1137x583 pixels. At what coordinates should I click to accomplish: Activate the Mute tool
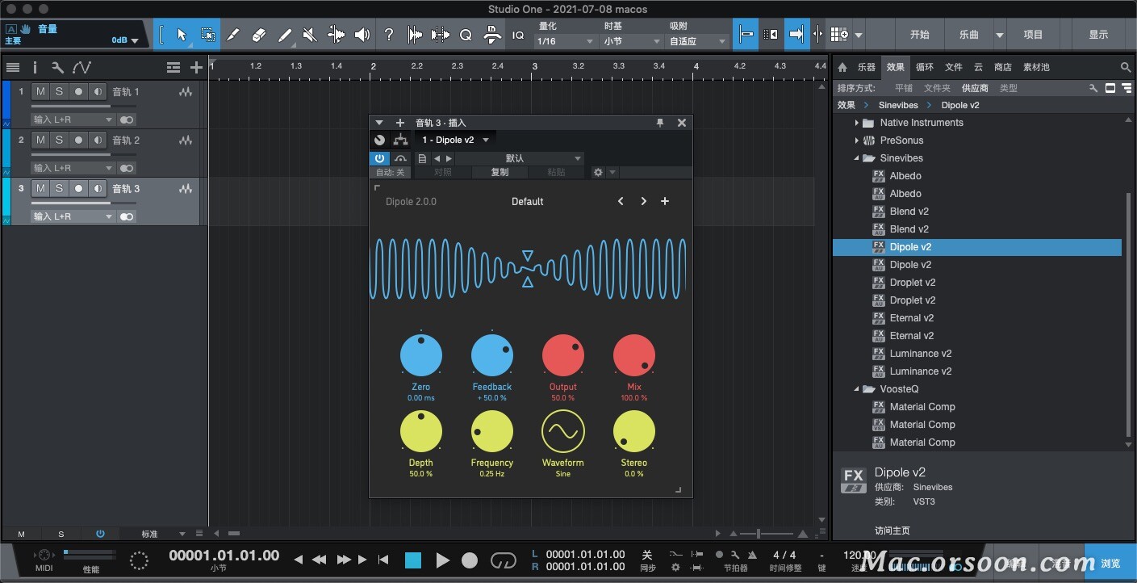310,35
